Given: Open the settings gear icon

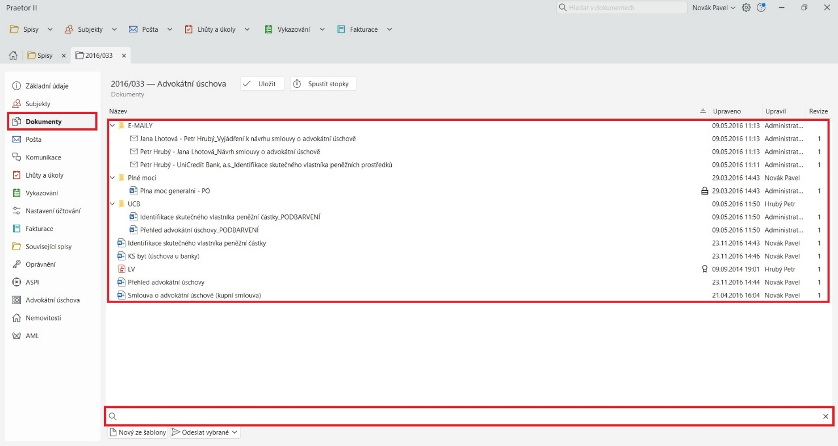Looking at the screenshot, I should tap(746, 8).
